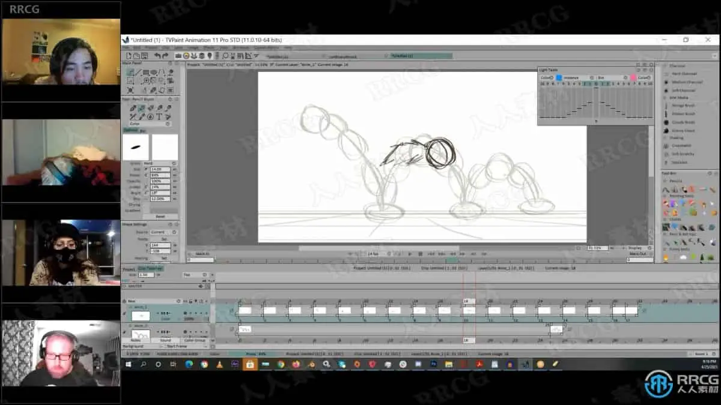This screenshot has height=405, width=721.
Task: Play the animation in the canvas controls
Action: coord(410,253)
